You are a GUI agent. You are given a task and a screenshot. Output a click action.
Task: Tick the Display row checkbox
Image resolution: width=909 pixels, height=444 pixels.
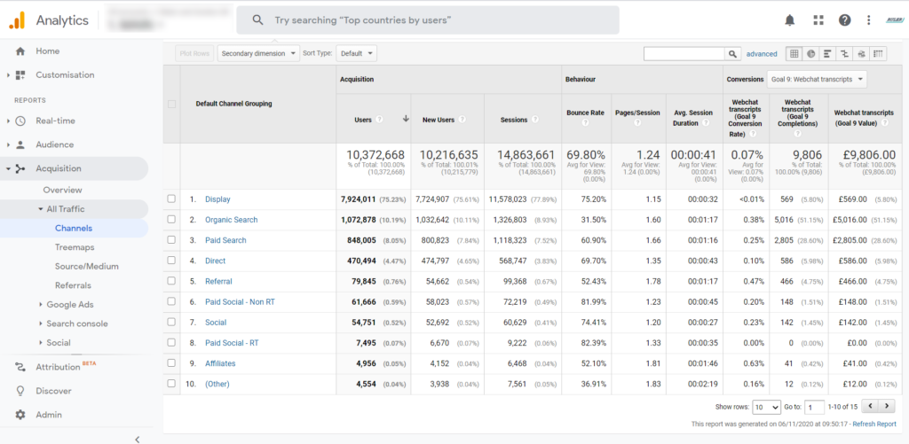tap(171, 199)
